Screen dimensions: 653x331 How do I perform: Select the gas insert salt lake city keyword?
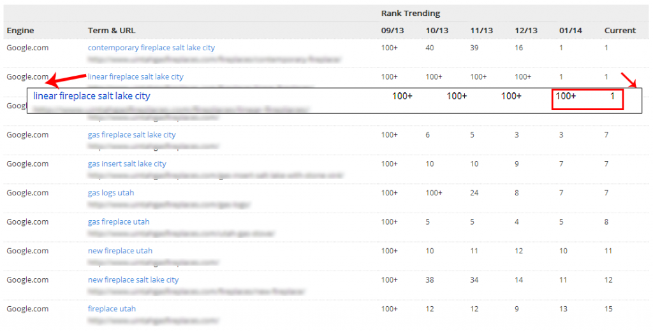coord(127,164)
